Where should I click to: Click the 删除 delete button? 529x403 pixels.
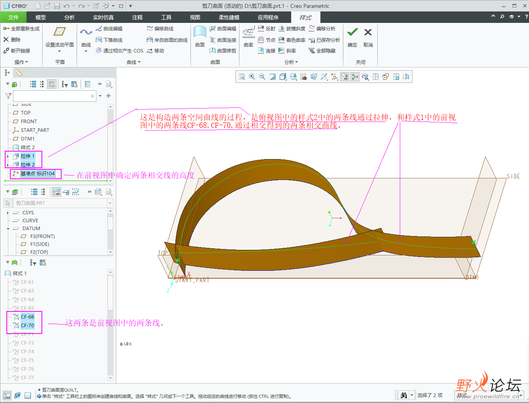coord(12,39)
